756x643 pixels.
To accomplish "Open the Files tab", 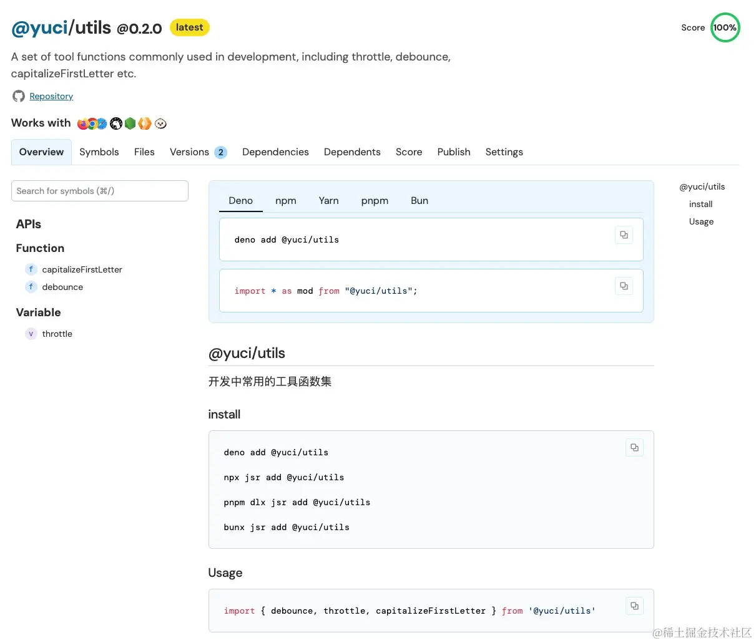I will pos(144,152).
